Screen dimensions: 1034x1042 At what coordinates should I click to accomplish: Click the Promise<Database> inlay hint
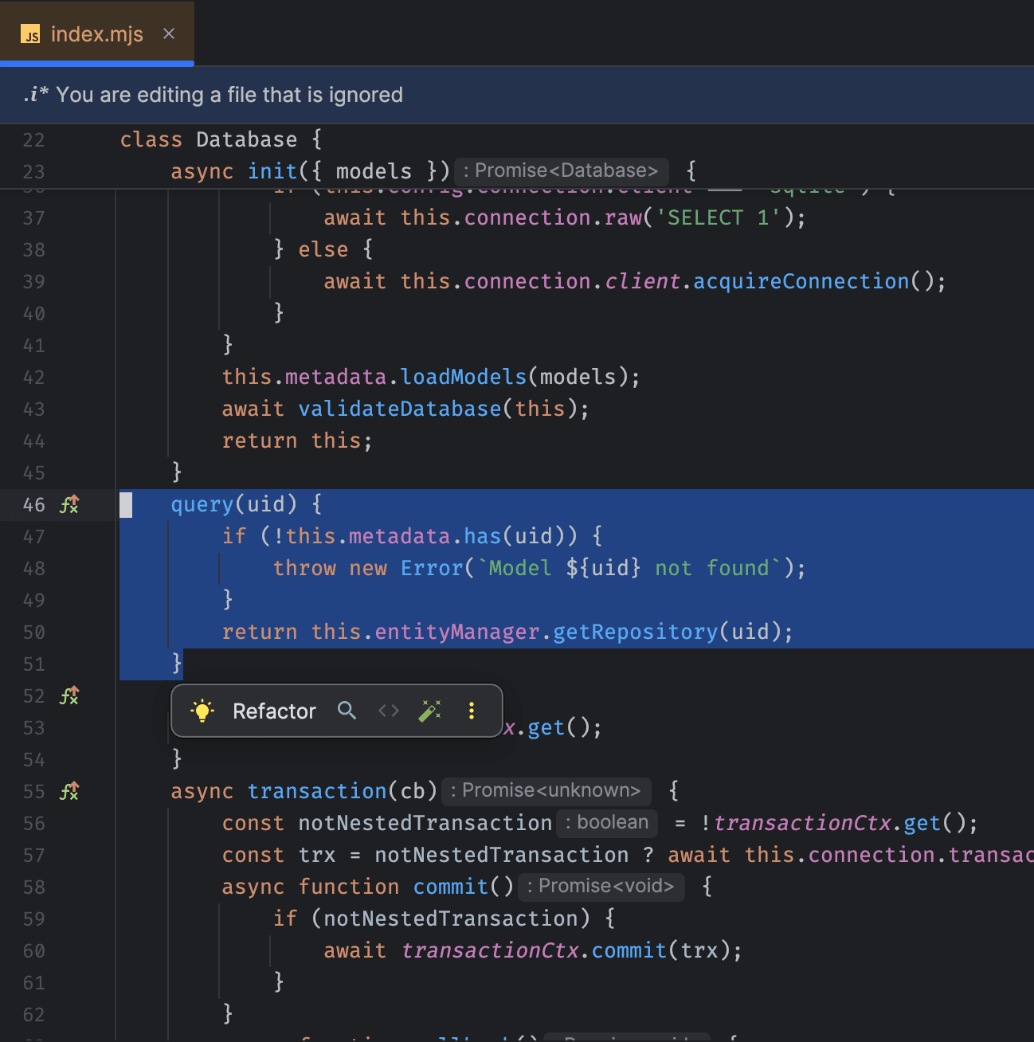561,170
